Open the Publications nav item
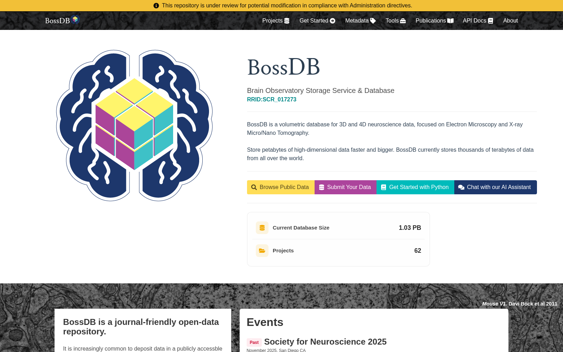The height and width of the screenshot is (352, 563). tap(435, 21)
